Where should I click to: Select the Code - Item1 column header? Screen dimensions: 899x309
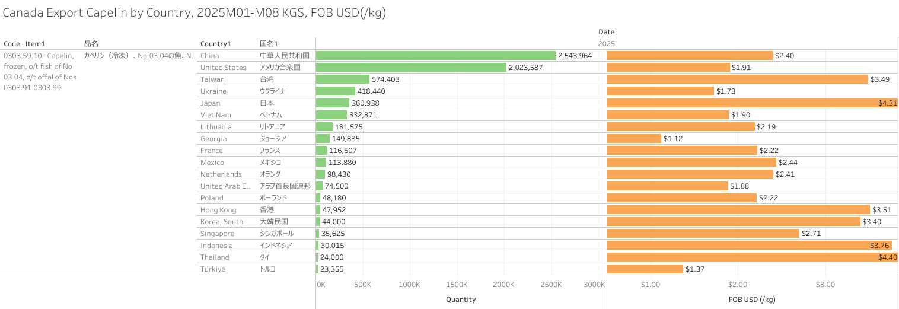coord(24,43)
